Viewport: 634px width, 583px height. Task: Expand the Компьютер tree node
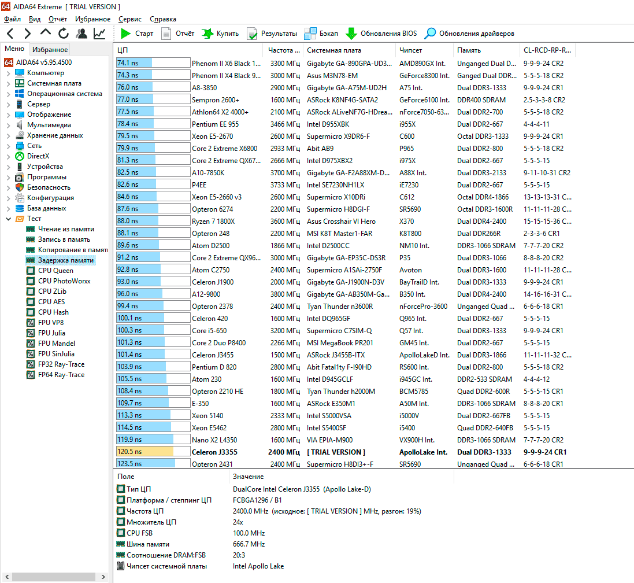tap(8, 73)
